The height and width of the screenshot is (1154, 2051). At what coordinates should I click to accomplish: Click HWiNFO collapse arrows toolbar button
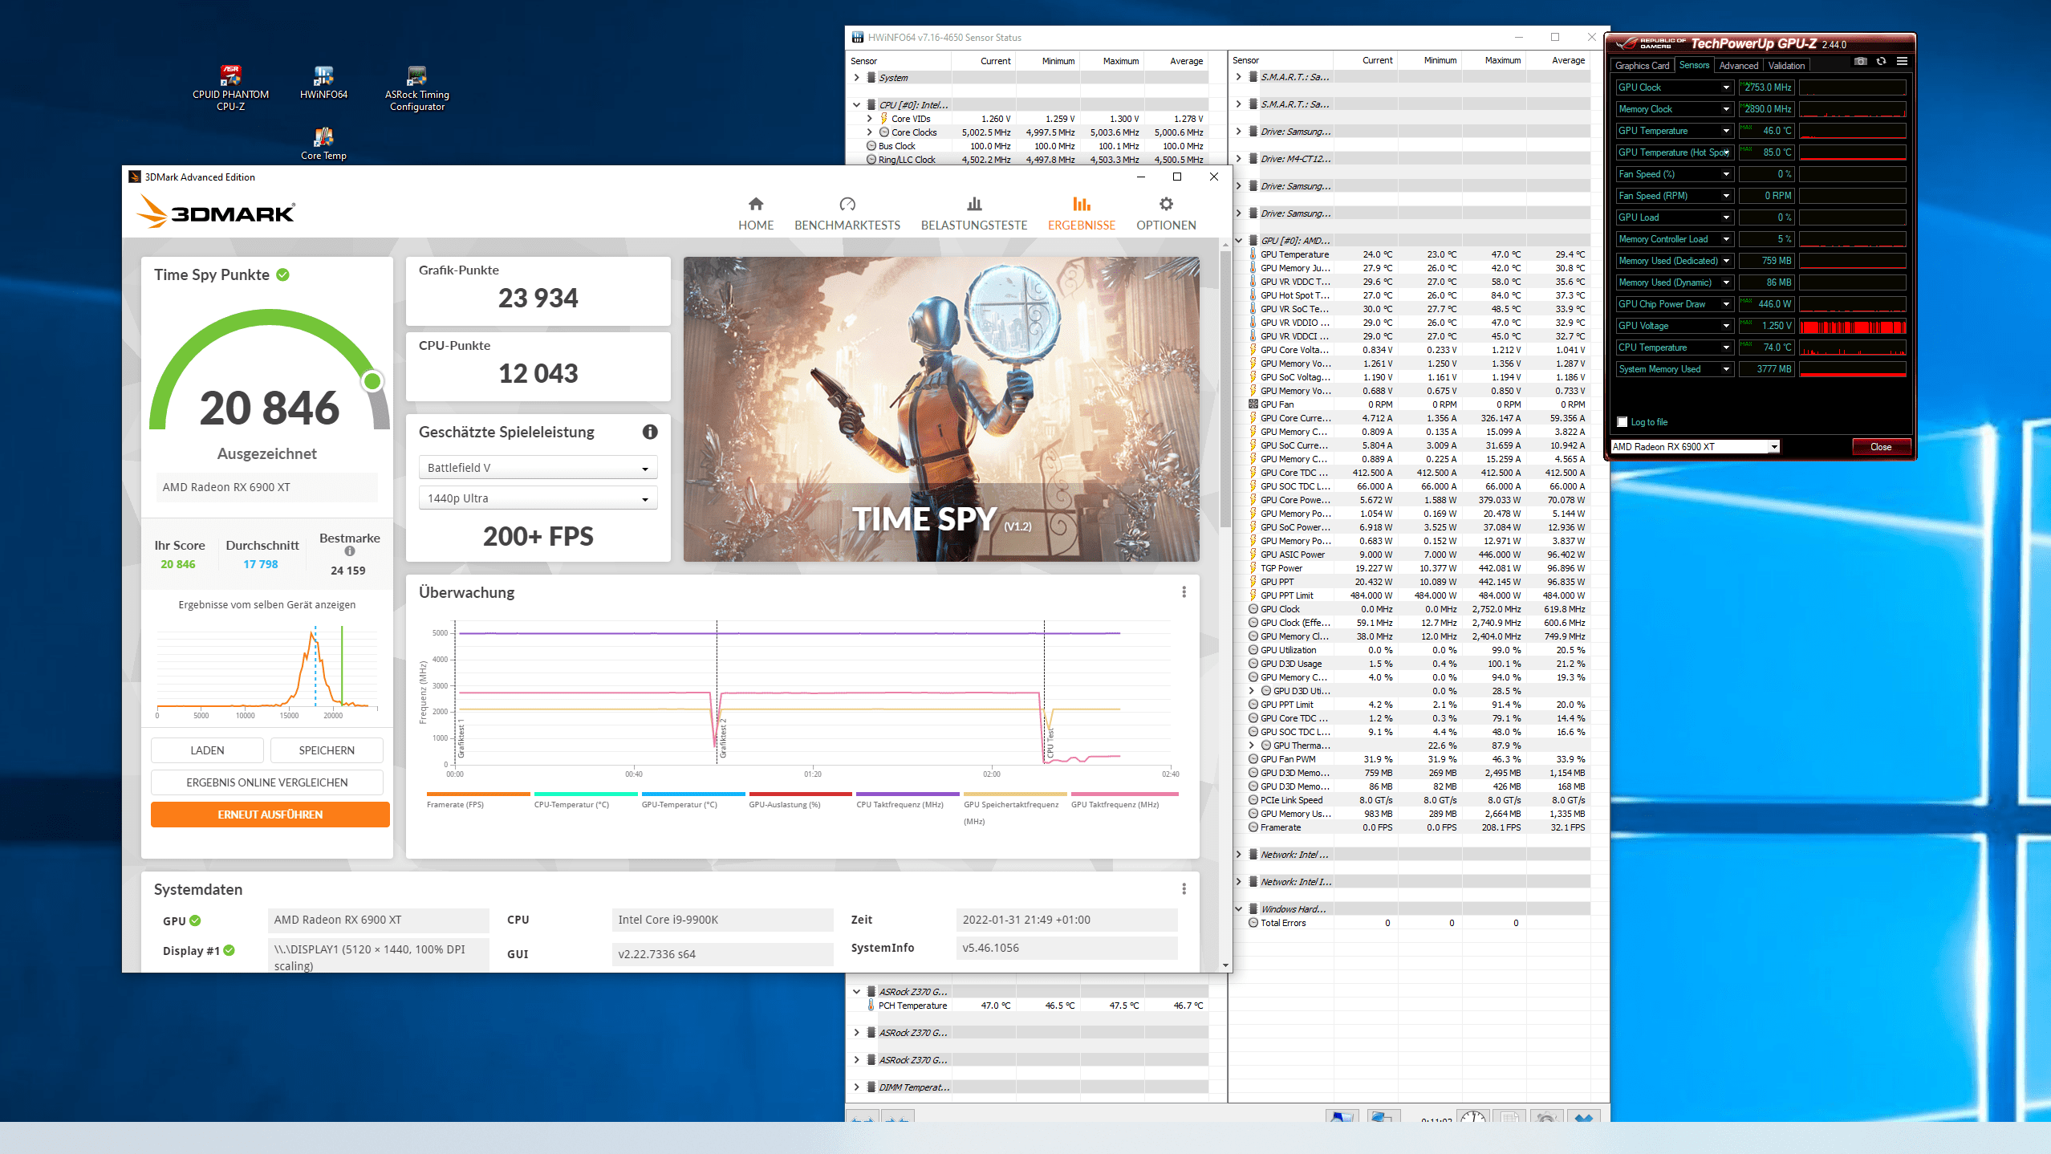tap(898, 1116)
